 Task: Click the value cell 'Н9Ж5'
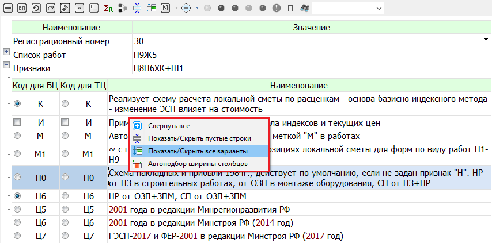pos(311,55)
